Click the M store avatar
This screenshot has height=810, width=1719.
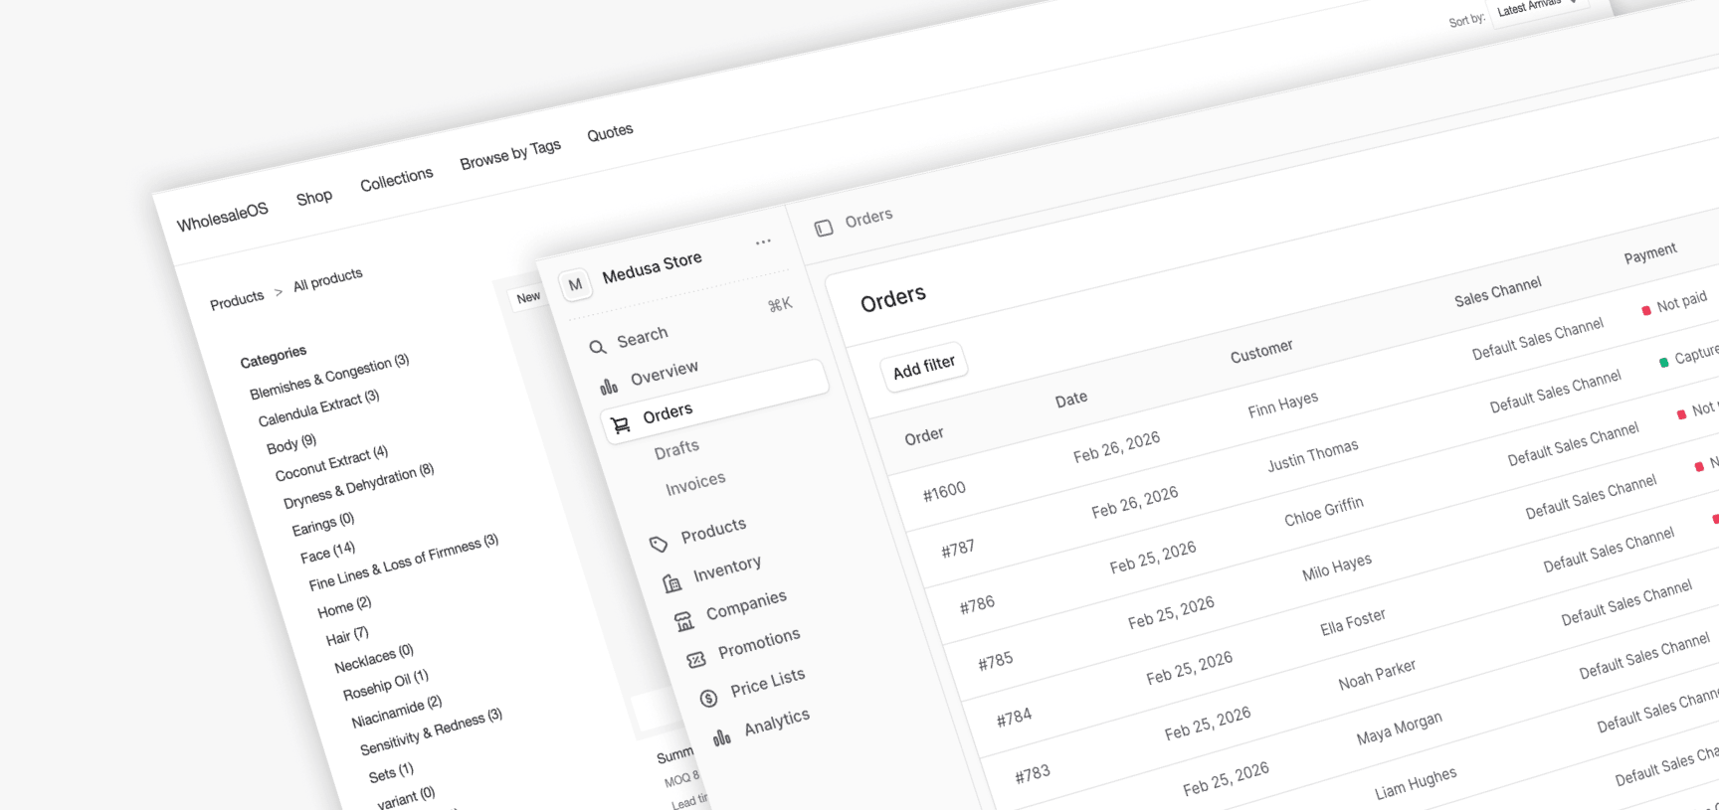[575, 285]
